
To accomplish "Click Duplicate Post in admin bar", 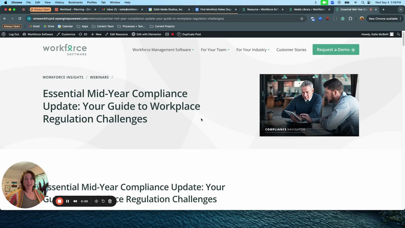I will point(189,34).
